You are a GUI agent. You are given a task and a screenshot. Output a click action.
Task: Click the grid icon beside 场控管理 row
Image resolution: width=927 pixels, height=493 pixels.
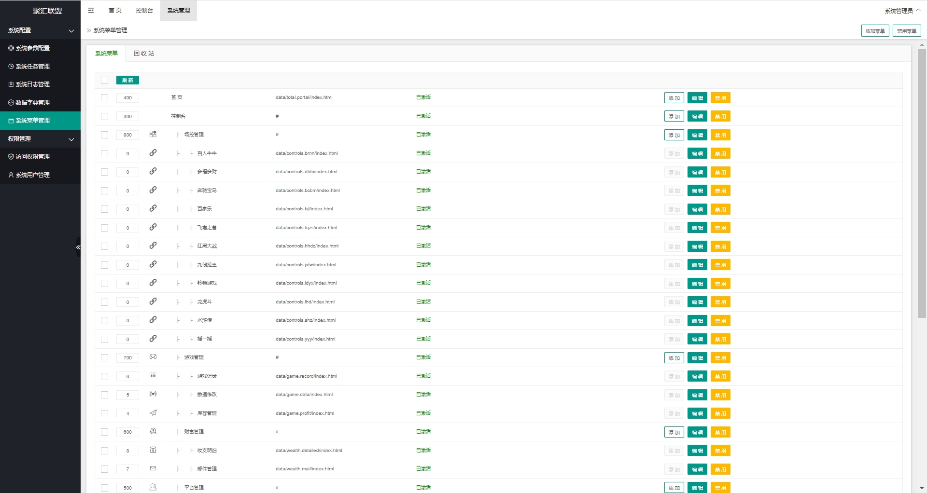click(153, 134)
